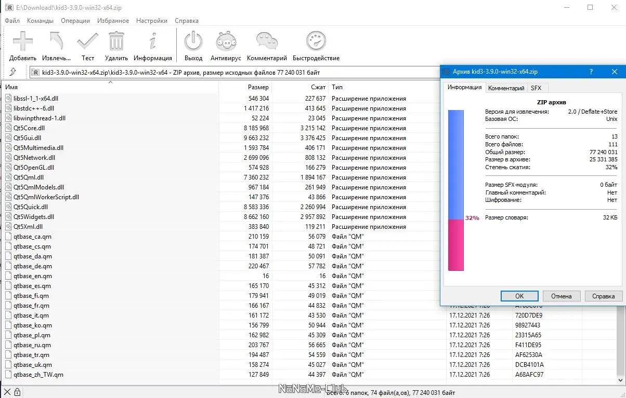
Task: Open the Настройки menu
Action: point(152,21)
